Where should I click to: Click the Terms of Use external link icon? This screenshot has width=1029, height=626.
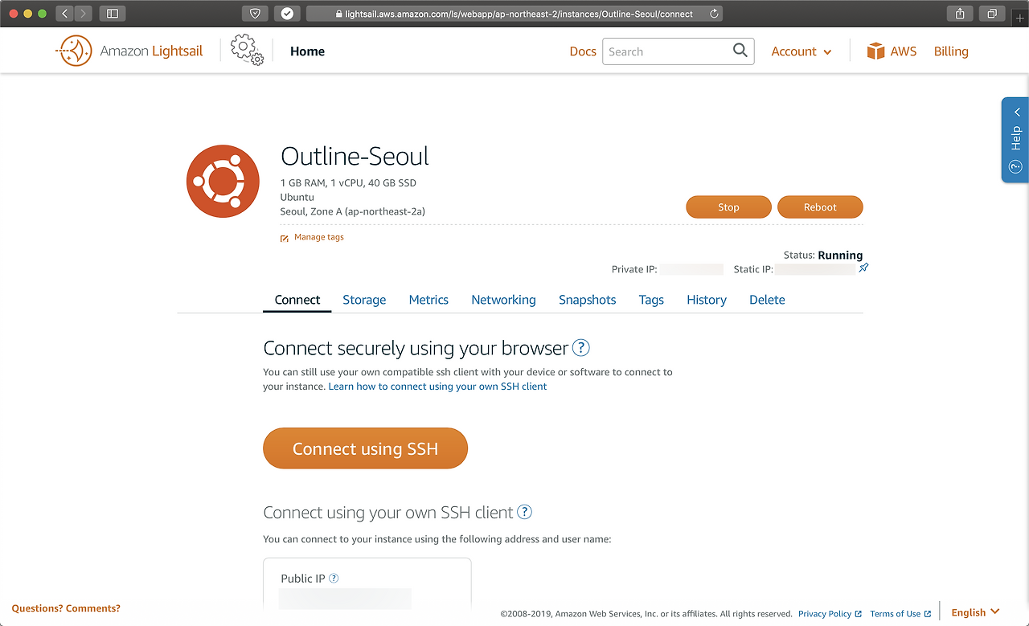[x=928, y=614]
